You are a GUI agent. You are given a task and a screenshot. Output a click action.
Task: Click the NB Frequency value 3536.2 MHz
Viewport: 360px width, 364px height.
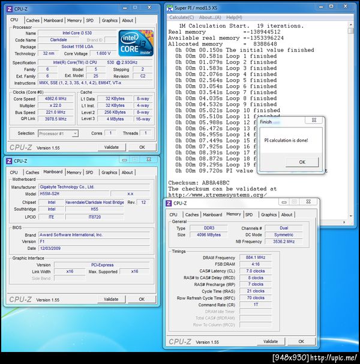284,241
